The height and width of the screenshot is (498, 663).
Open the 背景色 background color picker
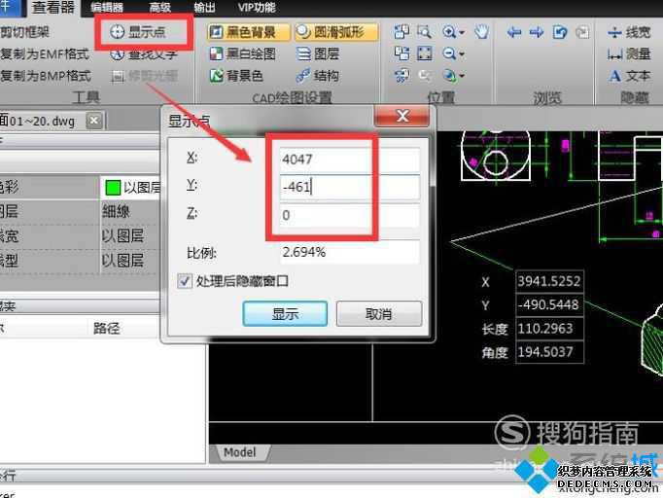click(237, 76)
